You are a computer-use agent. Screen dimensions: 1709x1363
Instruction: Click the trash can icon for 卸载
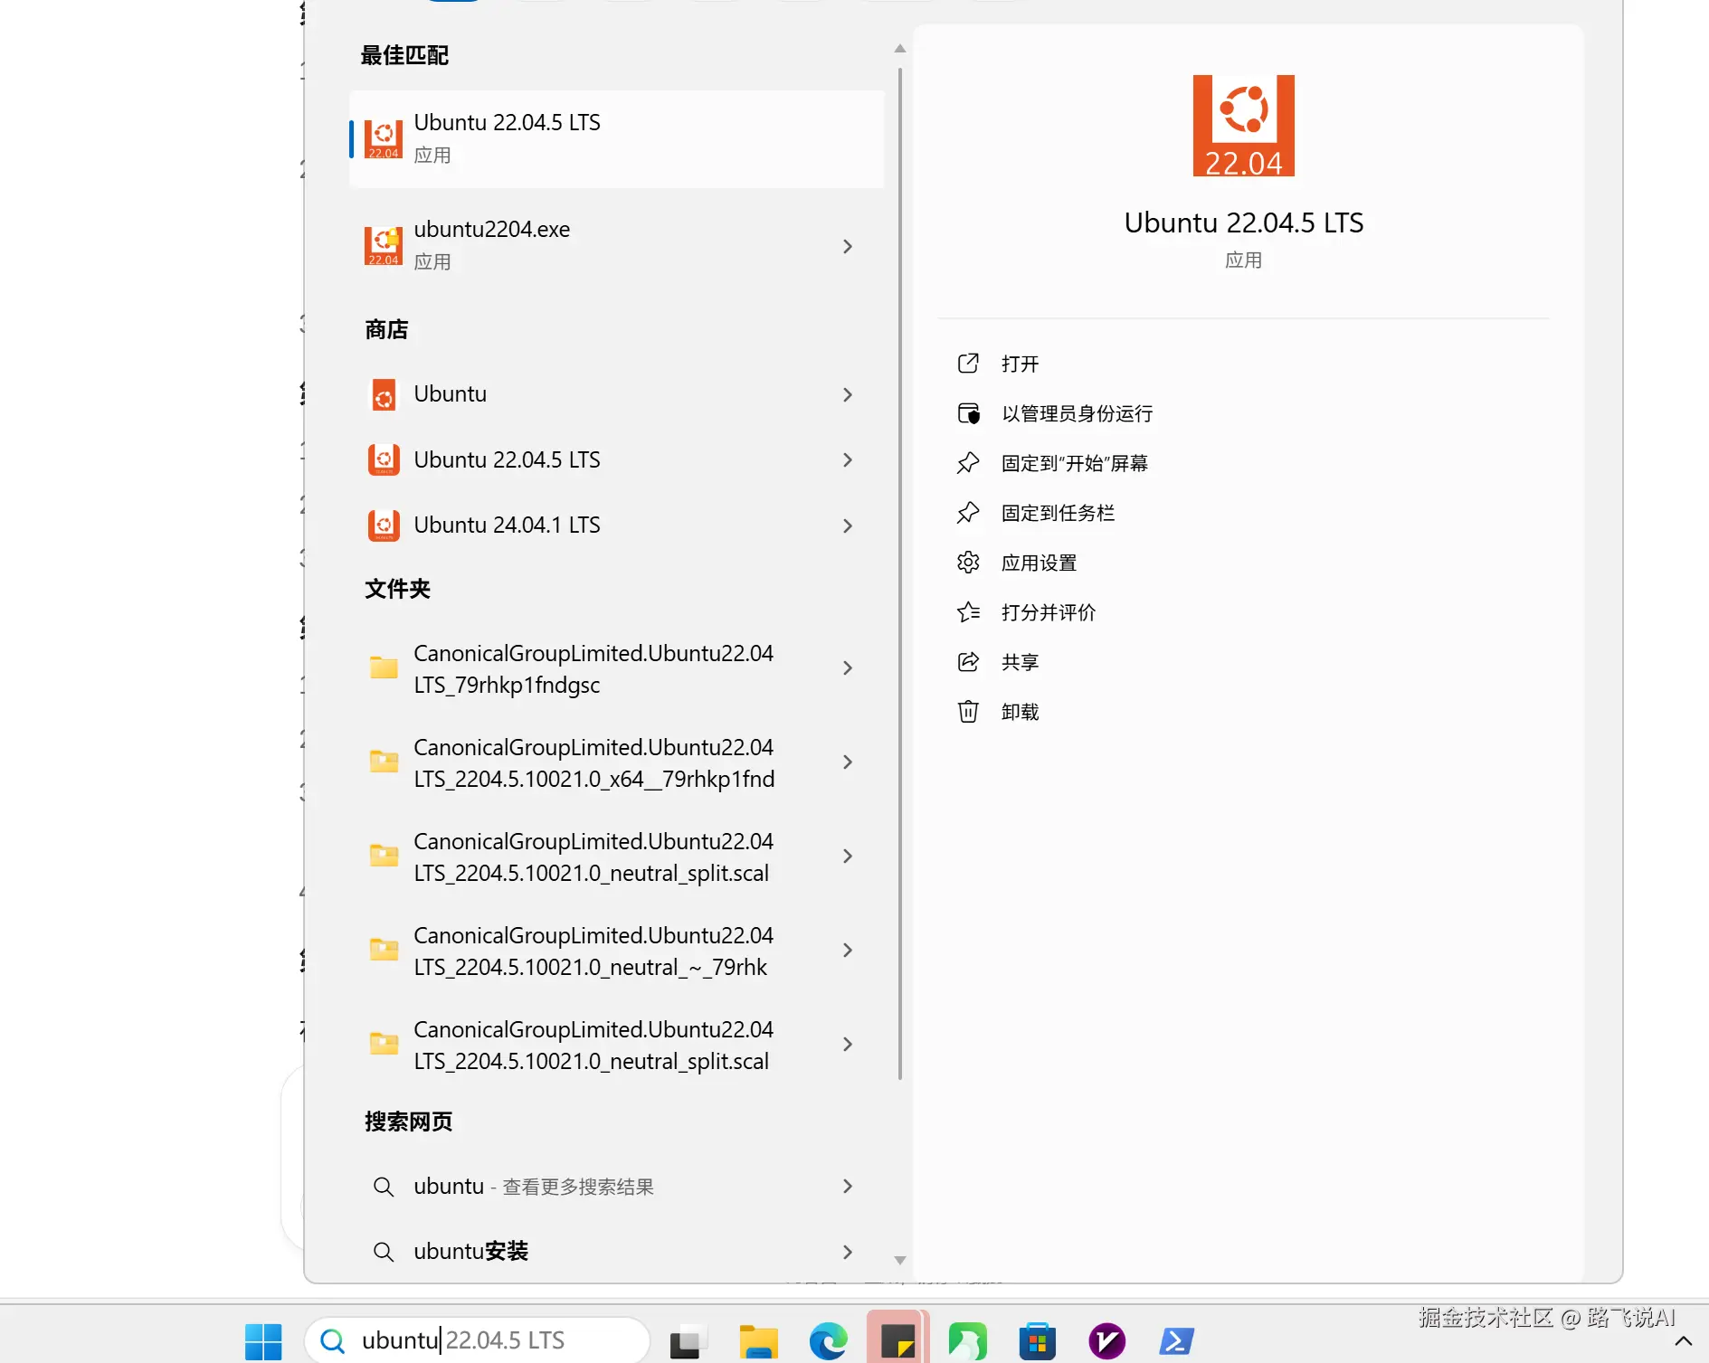(x=968, y=712)
